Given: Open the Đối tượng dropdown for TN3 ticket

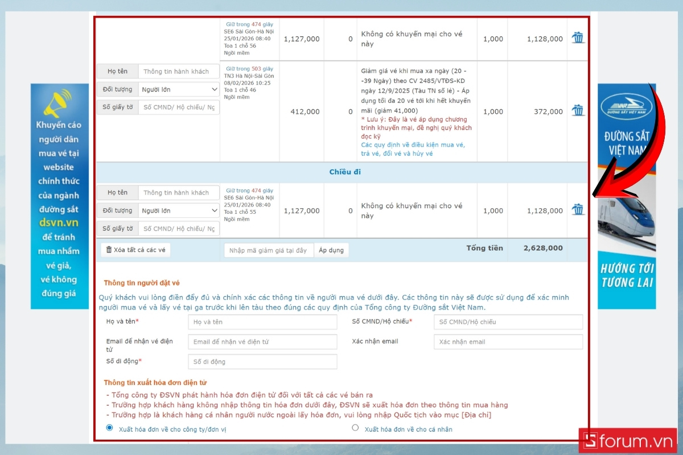Looking at the screenshot, I should [x=179, y=89].
